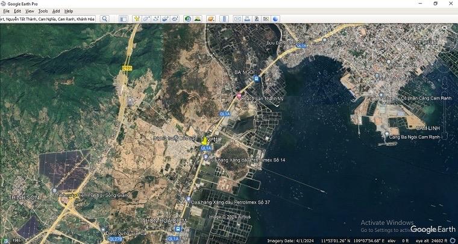
Task: Click the Save Image toolbar icon
Action: pos(257,19)
